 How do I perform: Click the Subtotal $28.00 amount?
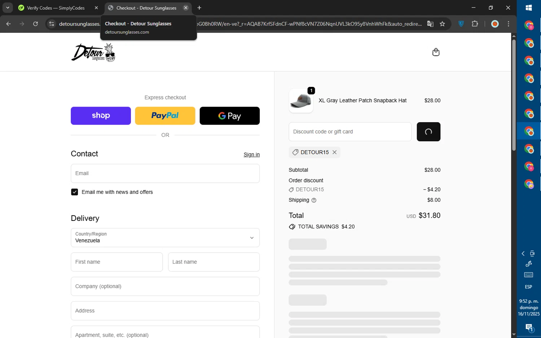[x=432, y=170]
